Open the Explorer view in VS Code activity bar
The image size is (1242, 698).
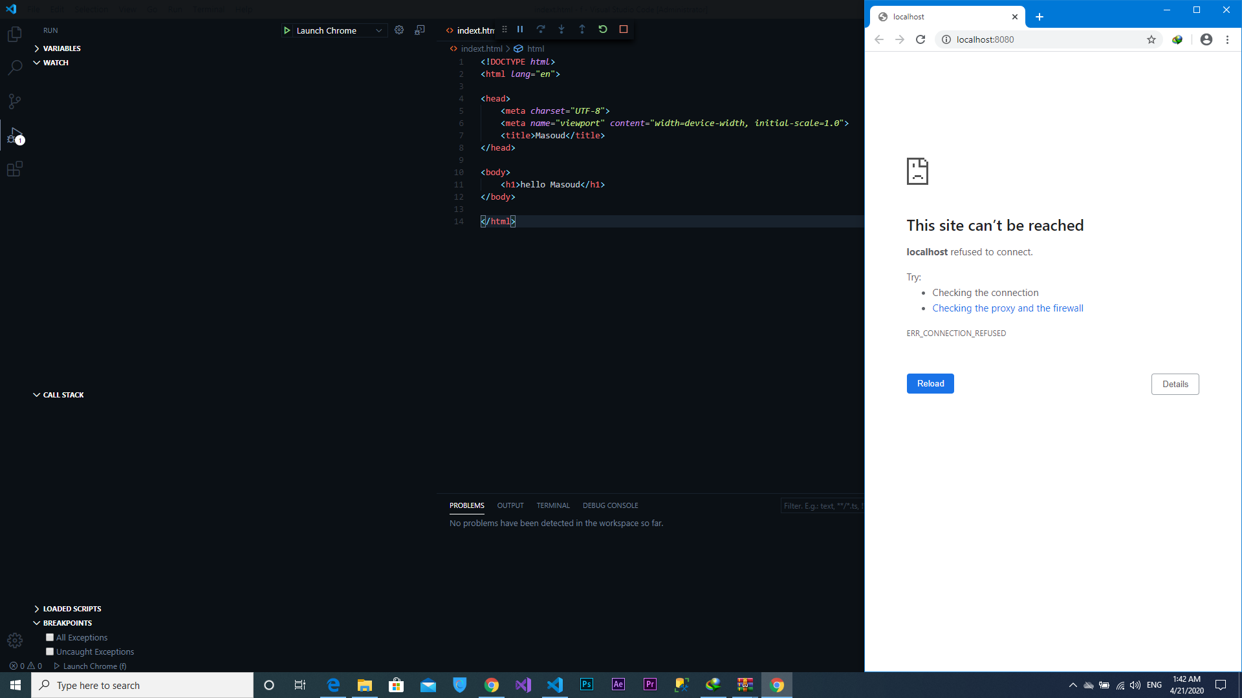tap(15, 34)
